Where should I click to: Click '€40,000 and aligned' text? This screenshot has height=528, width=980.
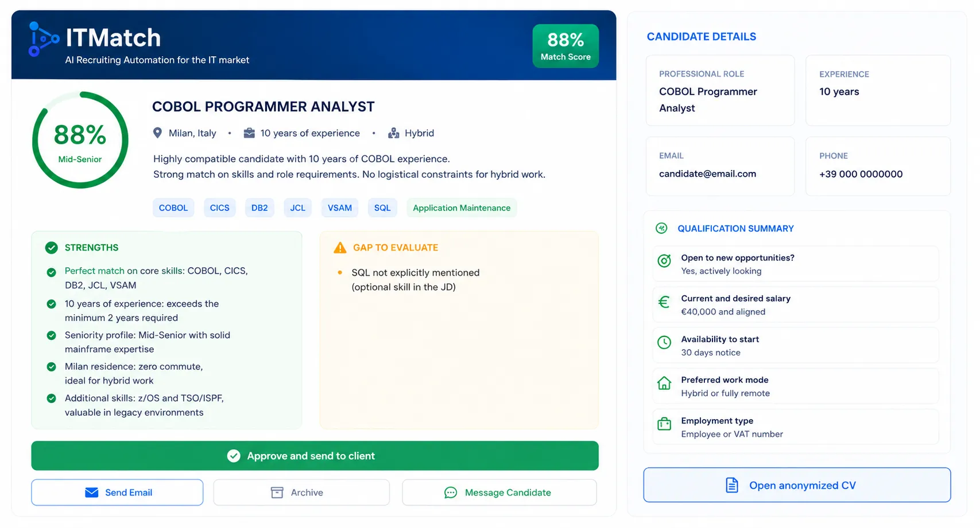tap(723, 312)
